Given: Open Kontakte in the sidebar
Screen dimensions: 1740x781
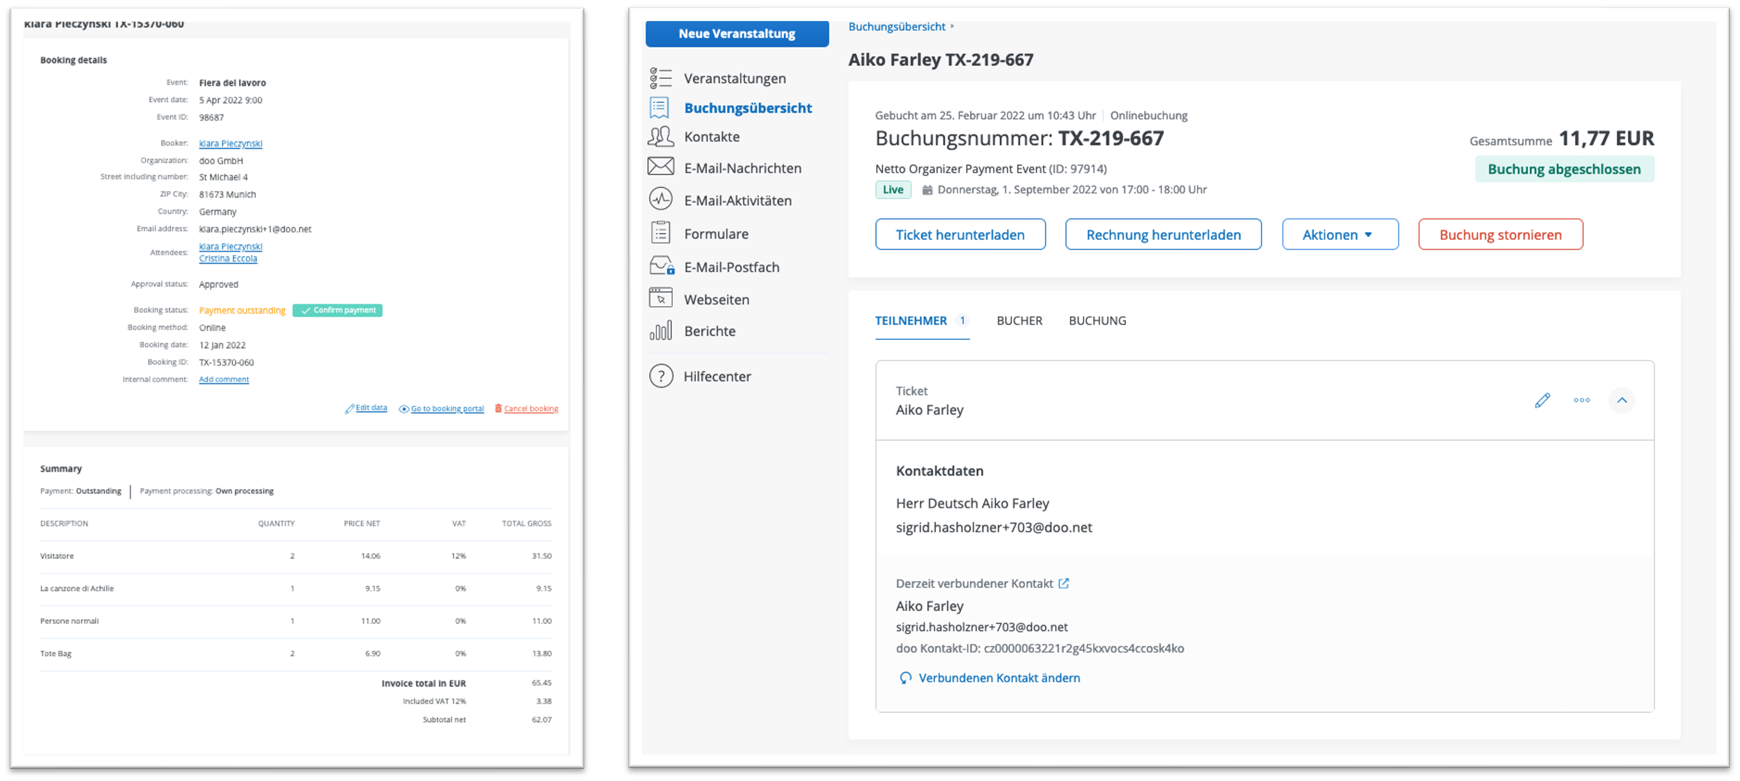Looking at the screenshot, I should click(x=711, y=137).
